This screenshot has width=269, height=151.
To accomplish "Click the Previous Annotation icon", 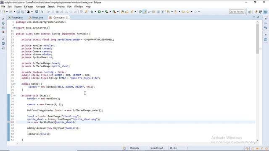I will coord(176,12).
